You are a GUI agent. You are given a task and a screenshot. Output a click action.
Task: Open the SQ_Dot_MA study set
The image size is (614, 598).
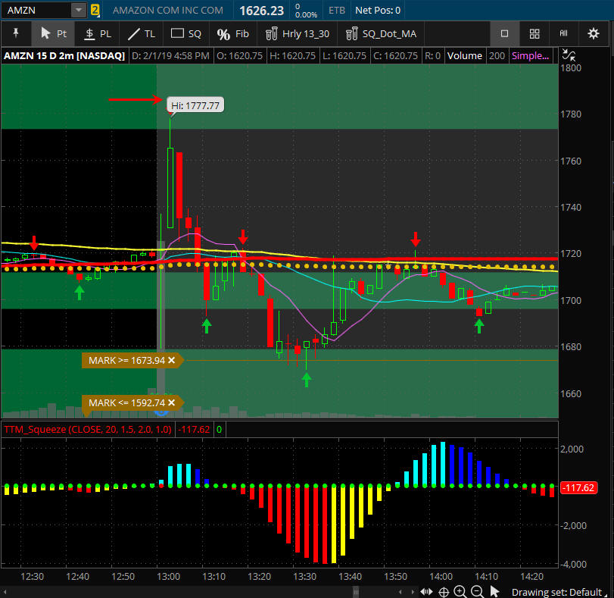pos(381,33)
